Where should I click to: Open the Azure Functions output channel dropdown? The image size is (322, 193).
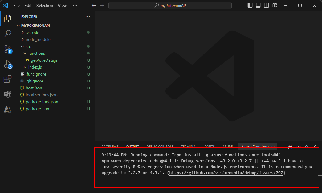point(258,146)
